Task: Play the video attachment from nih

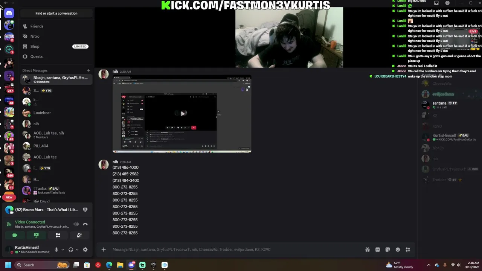Action: pos(182,114)
